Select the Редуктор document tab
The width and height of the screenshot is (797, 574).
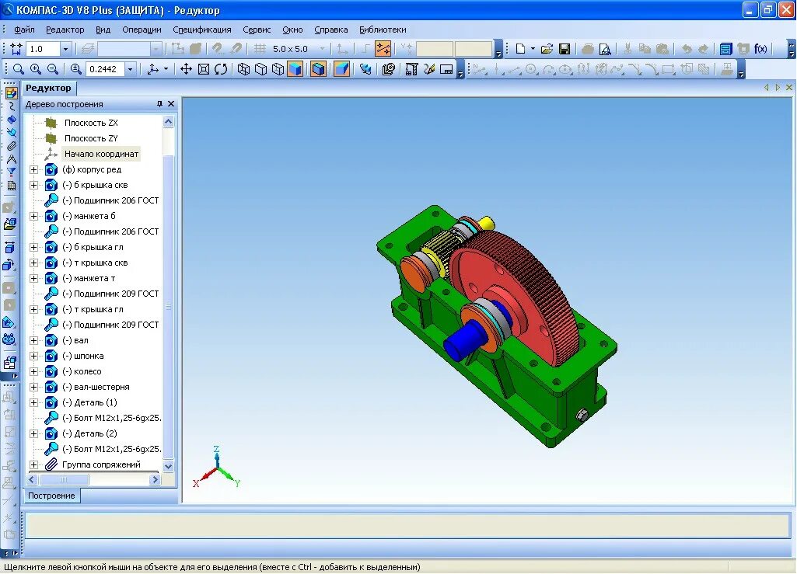[x=49, y=88]
